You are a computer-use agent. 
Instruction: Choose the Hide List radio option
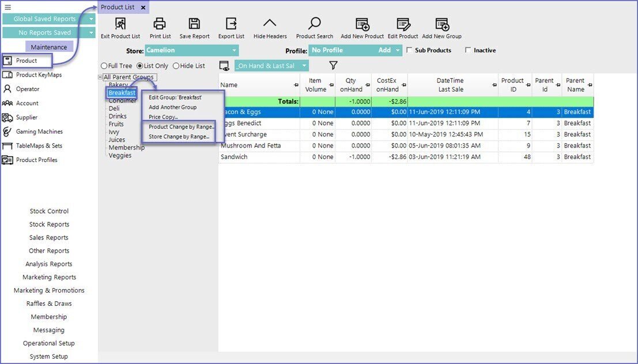point(176,66)
